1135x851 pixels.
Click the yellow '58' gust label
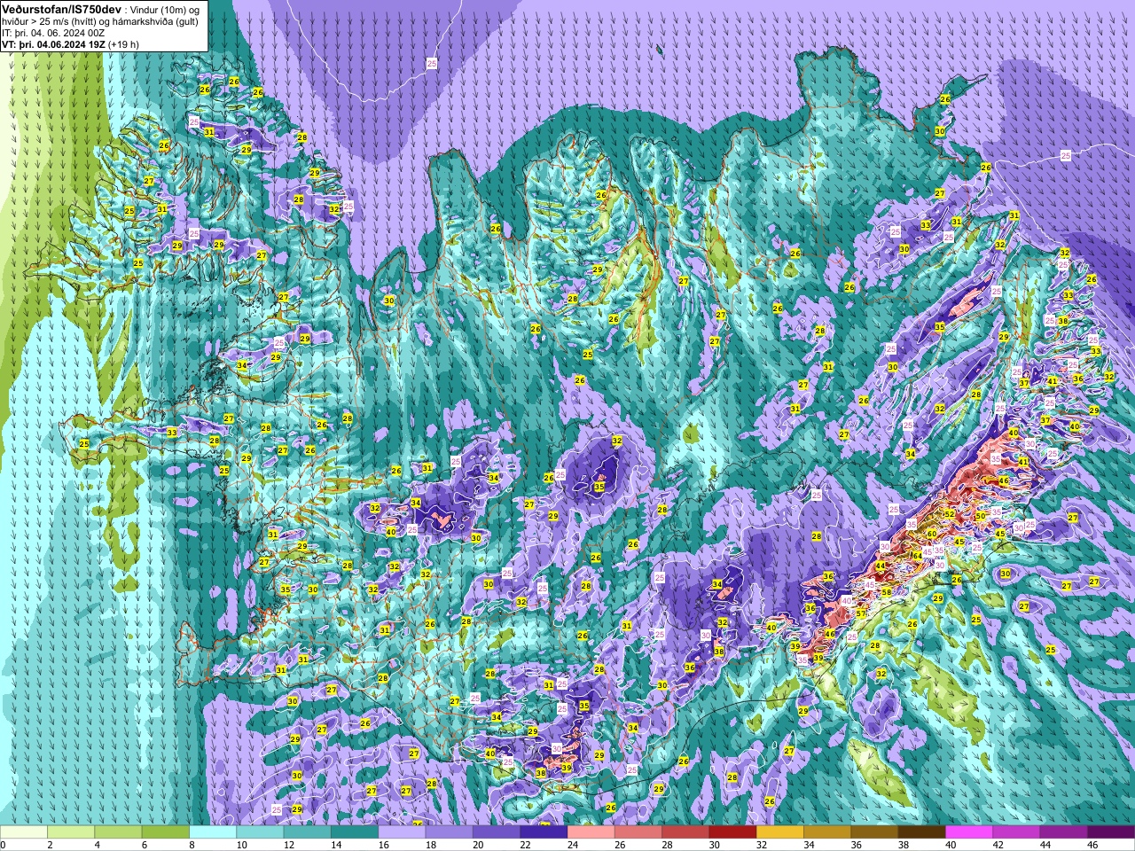tap(886, 592)
